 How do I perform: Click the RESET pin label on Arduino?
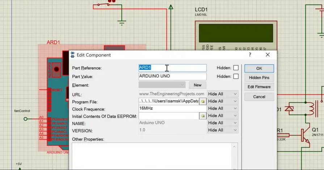(57, 90)
